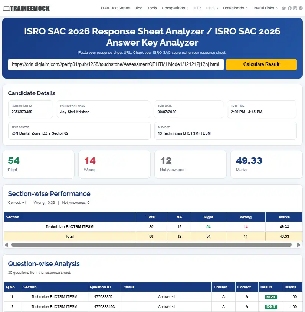Click the left scroll arrow of the section table
Screen dimensions: 305x312
(x=6, y=245)
